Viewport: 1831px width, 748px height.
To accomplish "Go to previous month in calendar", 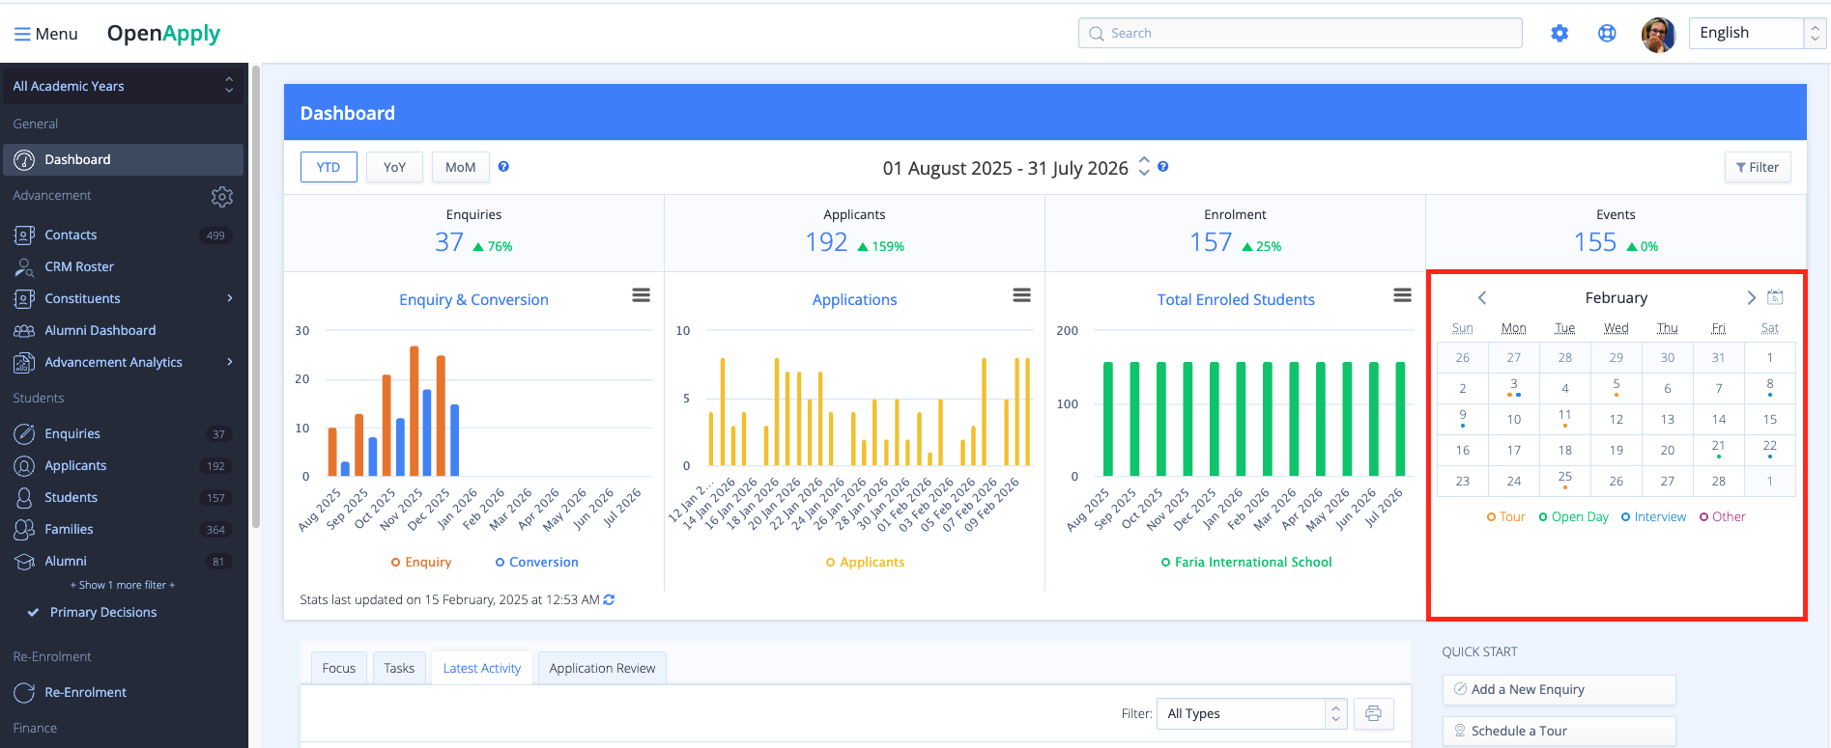I will click(x=1482, y=297).
